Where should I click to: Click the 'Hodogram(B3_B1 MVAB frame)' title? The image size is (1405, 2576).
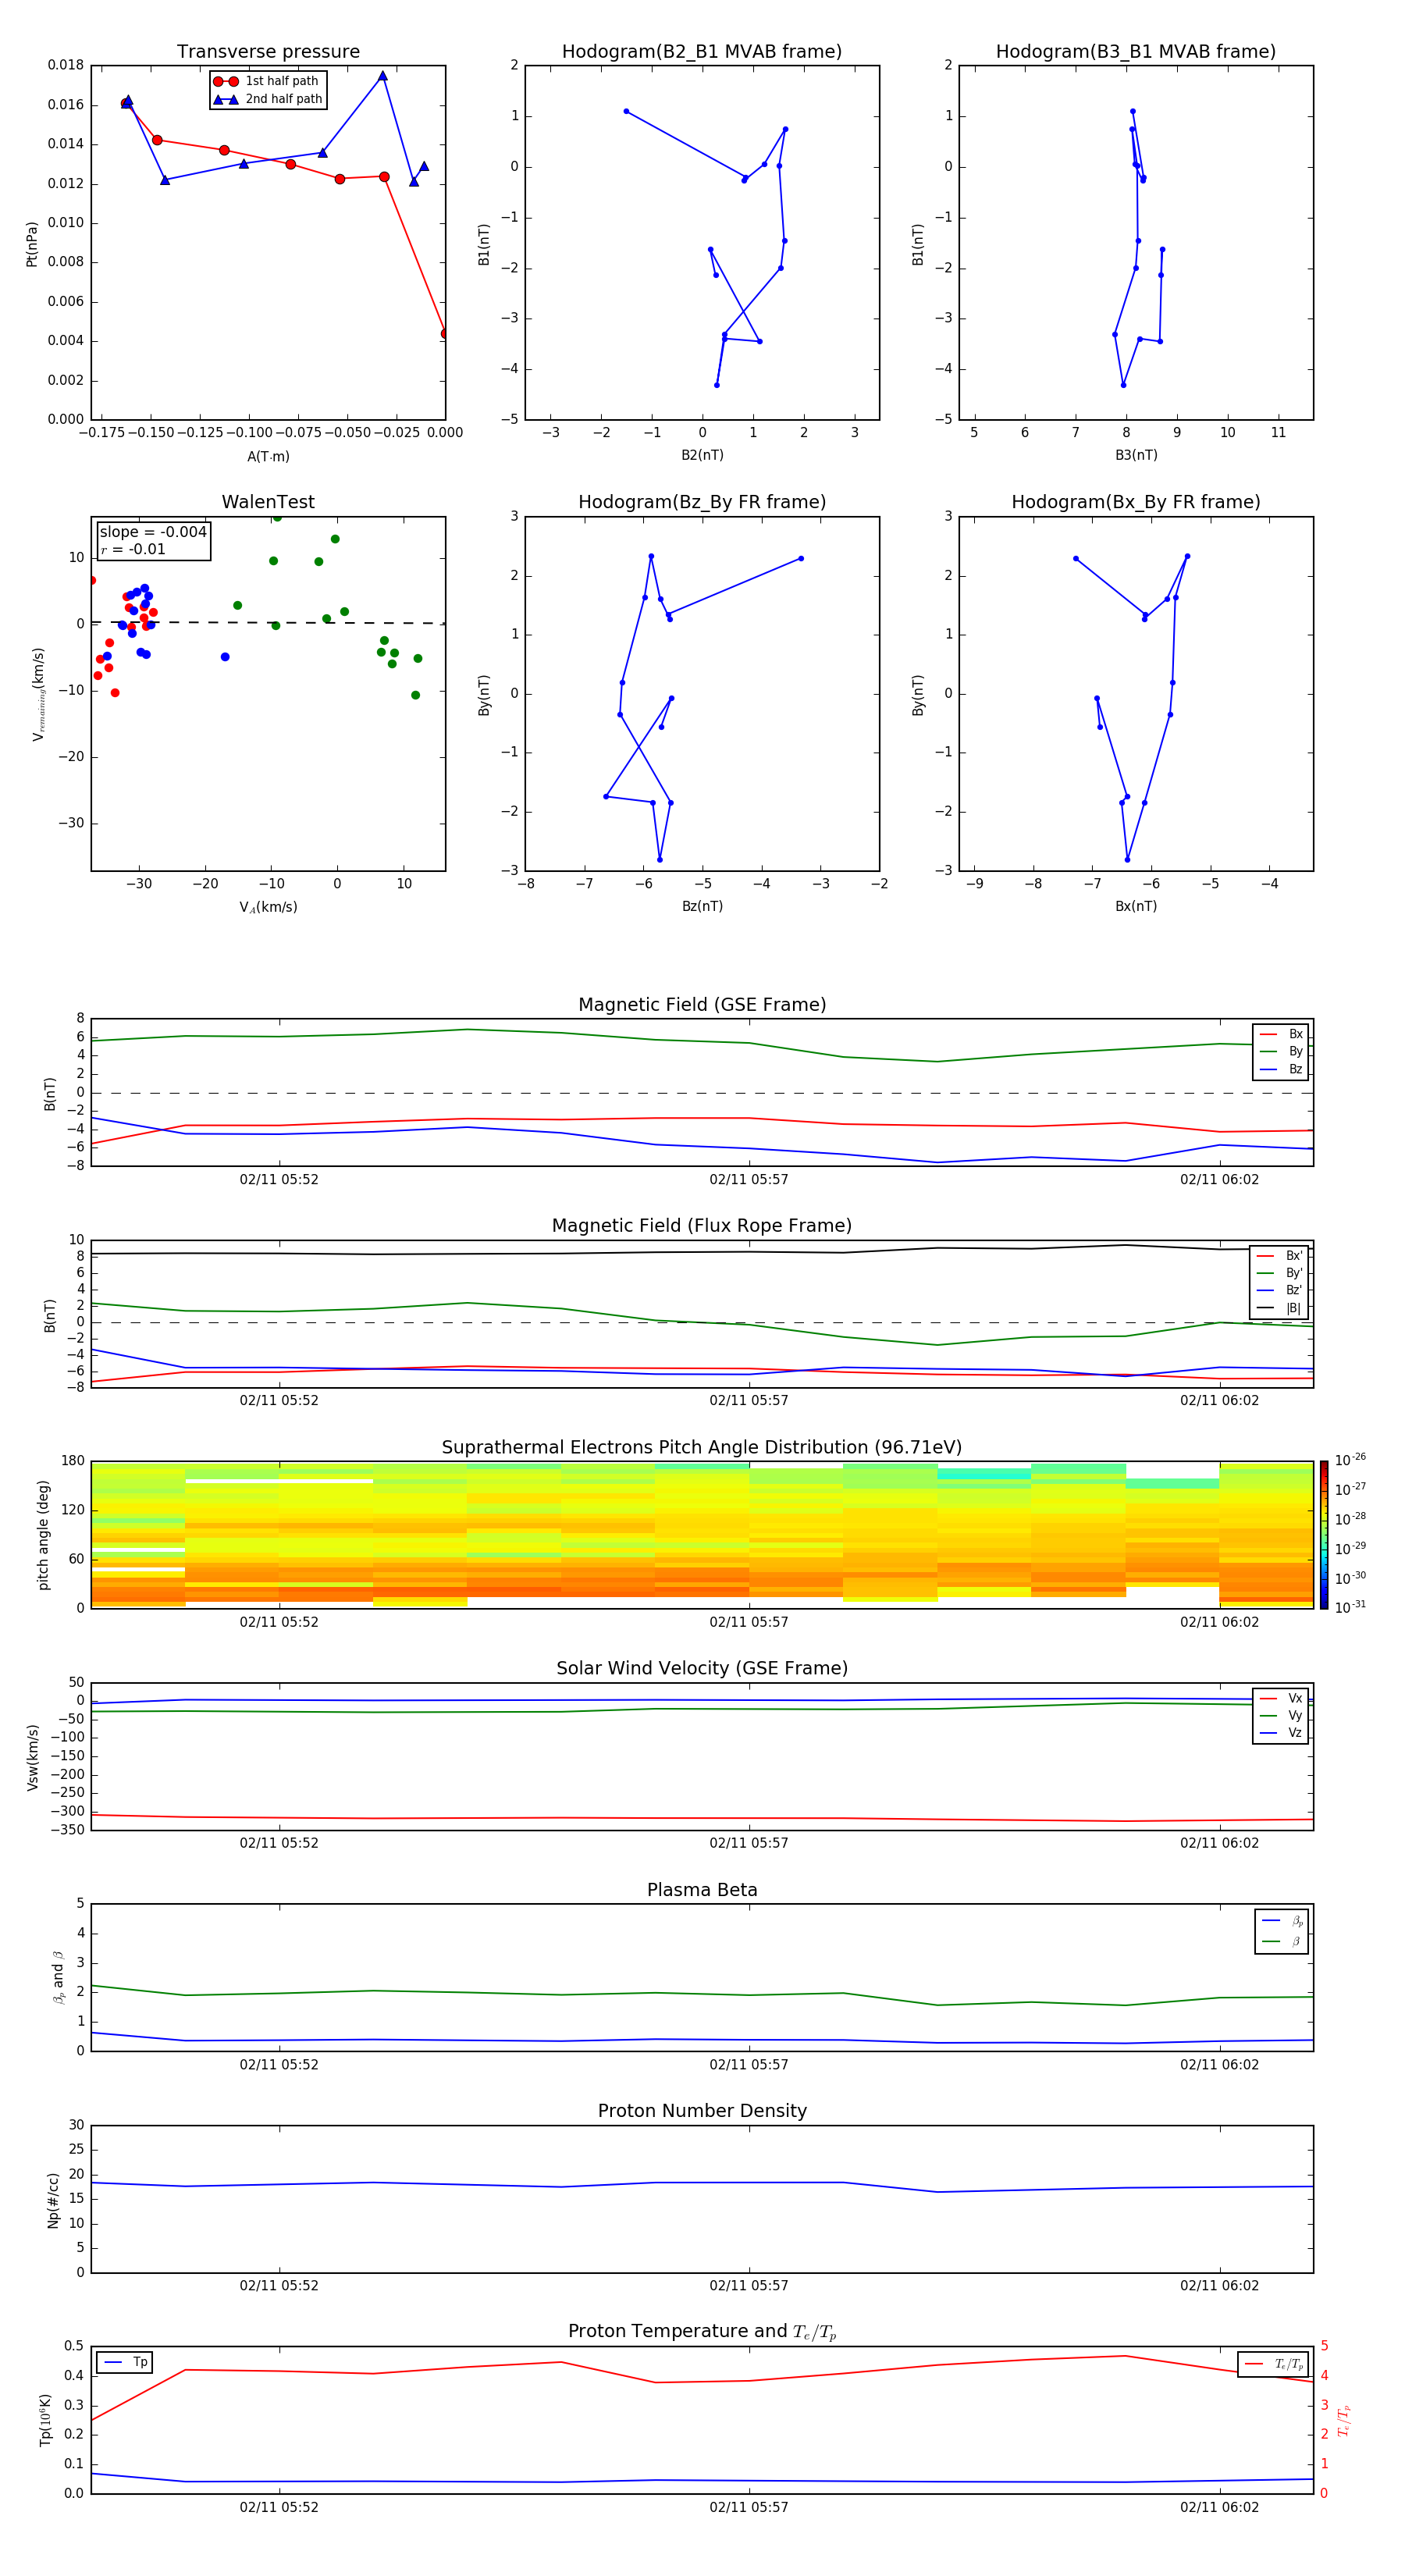[1136, 52]
